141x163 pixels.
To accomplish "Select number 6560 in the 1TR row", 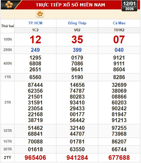I will (x=35, y=77).
